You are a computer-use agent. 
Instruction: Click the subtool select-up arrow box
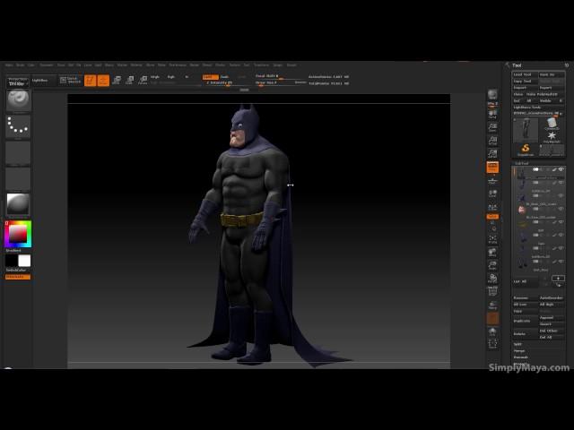(558, 279)
